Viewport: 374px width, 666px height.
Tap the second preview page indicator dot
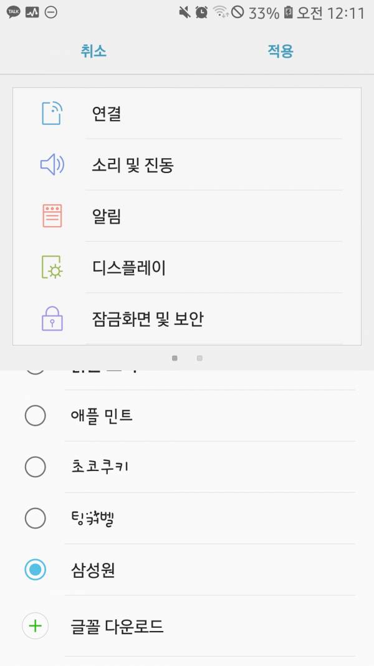coord(199,358)
